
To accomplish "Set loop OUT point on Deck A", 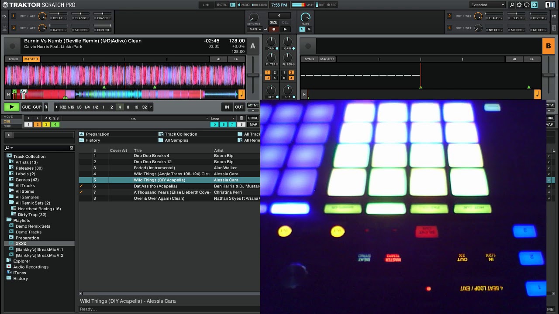I will (239, 107).
